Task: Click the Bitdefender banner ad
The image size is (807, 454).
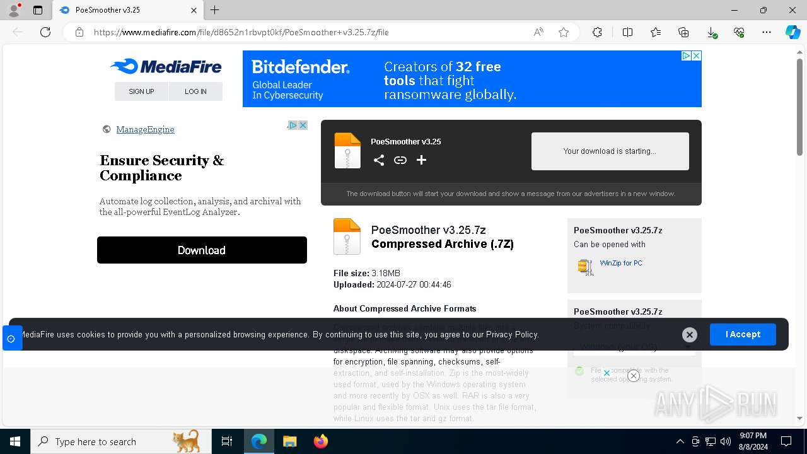Action: [472, 79]
